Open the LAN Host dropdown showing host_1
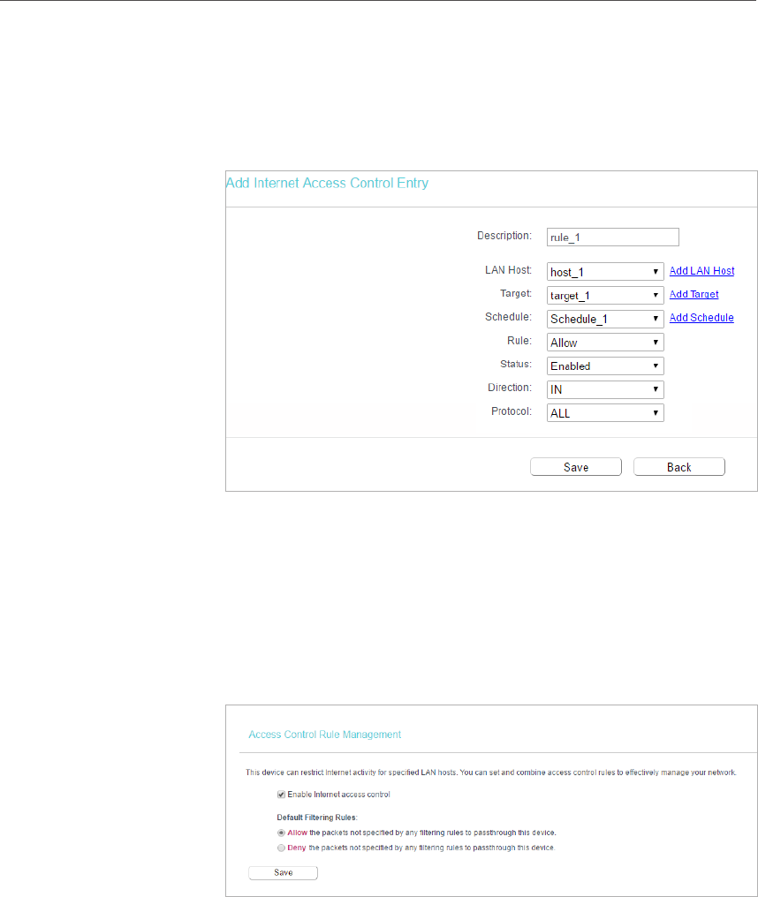The width and height of the screenshot is (758, 897). tap(605, 272)
